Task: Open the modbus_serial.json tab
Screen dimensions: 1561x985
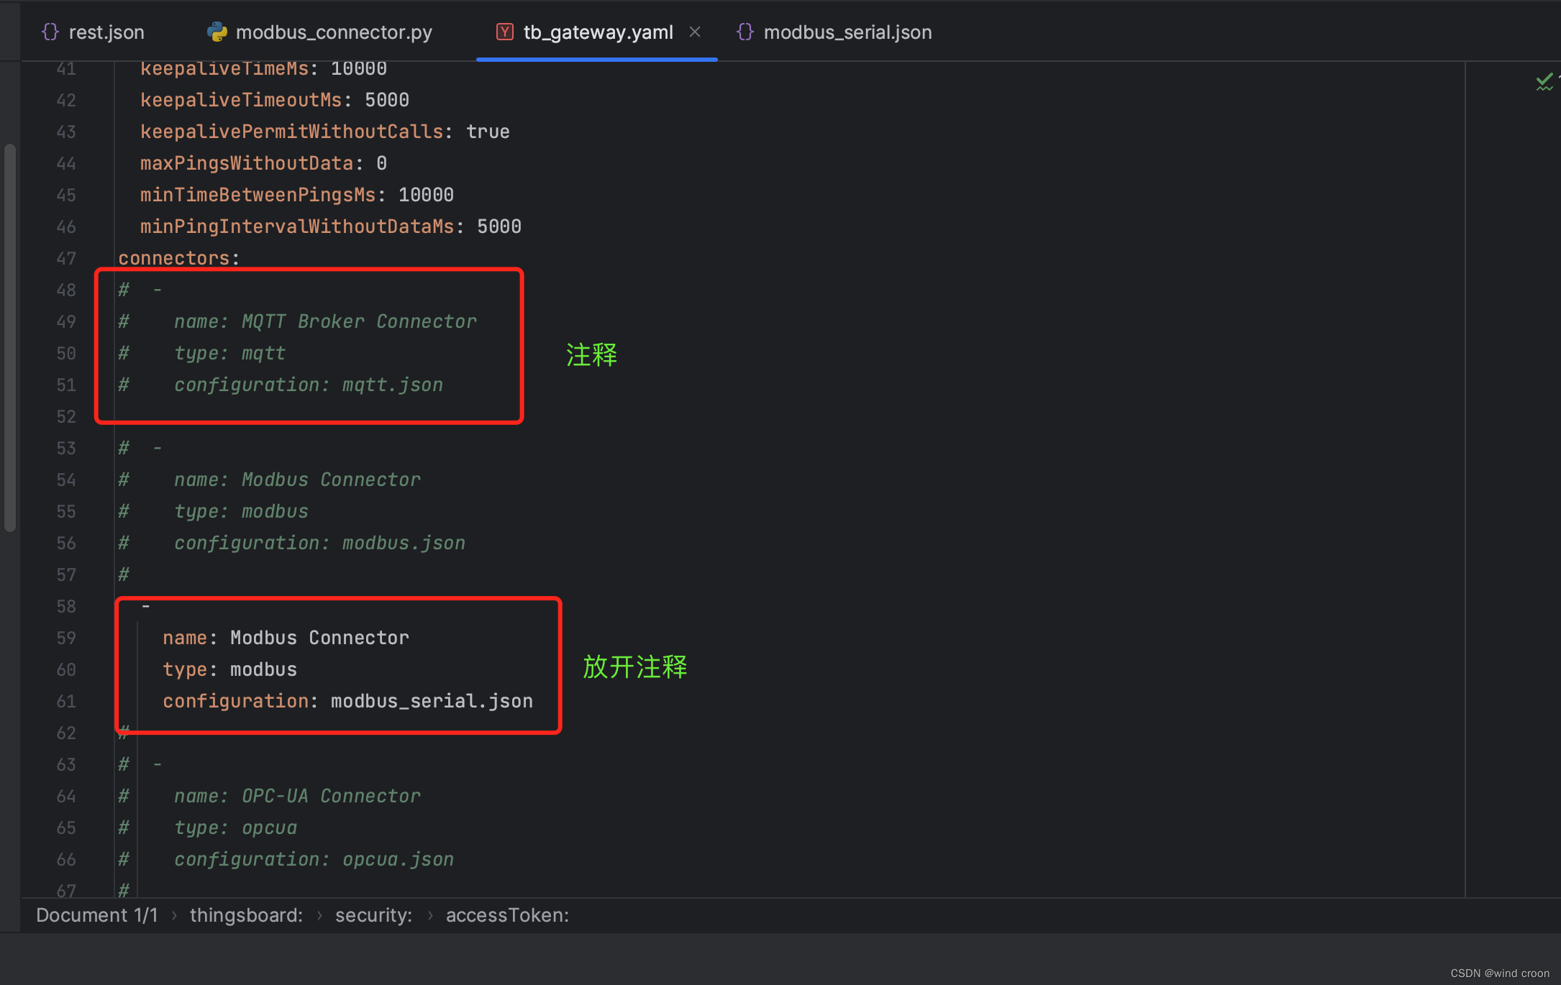Action: click(835, 32)
